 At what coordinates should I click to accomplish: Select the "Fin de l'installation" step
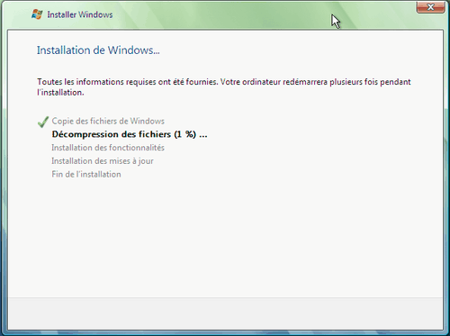click(86, 174)
